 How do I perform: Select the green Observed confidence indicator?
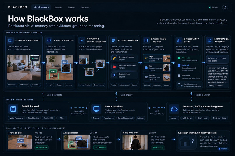point(179,58)
